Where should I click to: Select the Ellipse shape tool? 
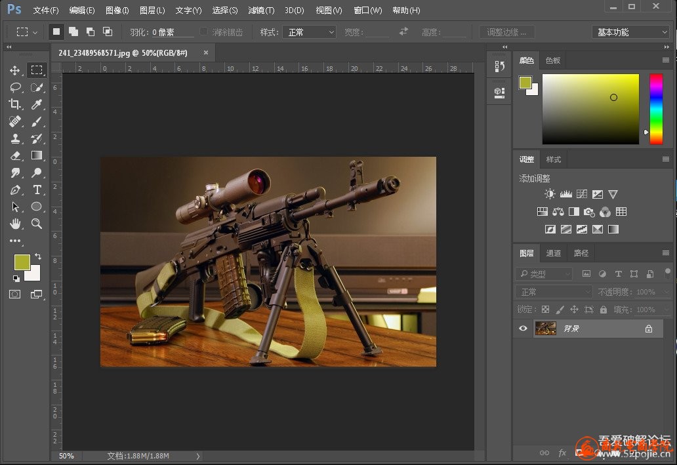(x=37, y=207)
